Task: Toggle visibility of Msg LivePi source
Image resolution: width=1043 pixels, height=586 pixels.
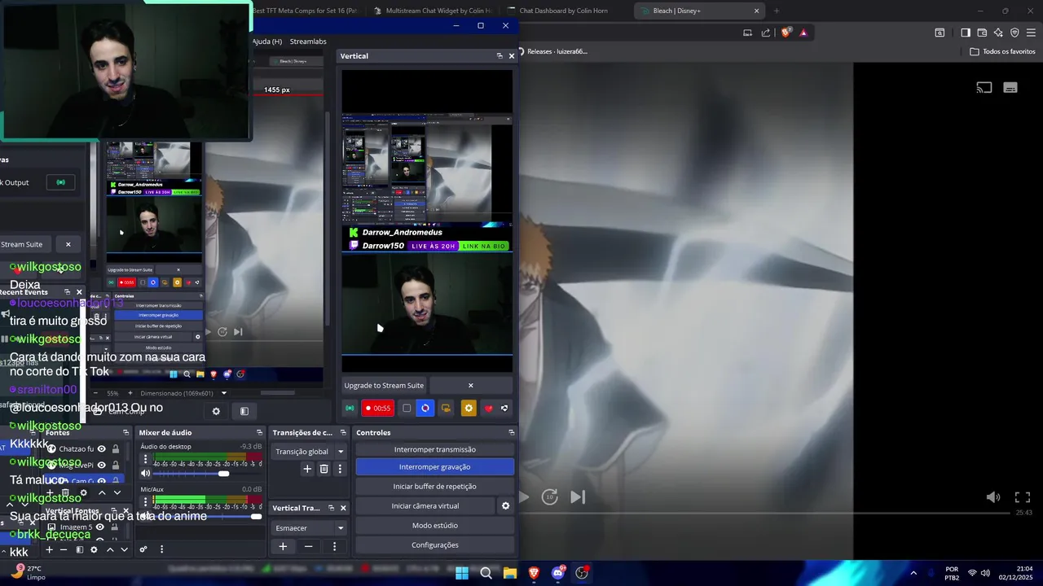Action: click(102, 465)
